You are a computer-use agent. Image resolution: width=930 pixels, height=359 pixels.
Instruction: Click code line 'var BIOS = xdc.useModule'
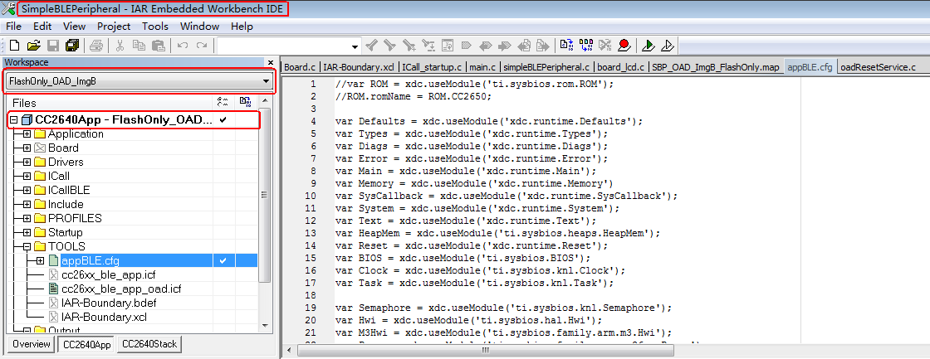click(x=463, y=258)
